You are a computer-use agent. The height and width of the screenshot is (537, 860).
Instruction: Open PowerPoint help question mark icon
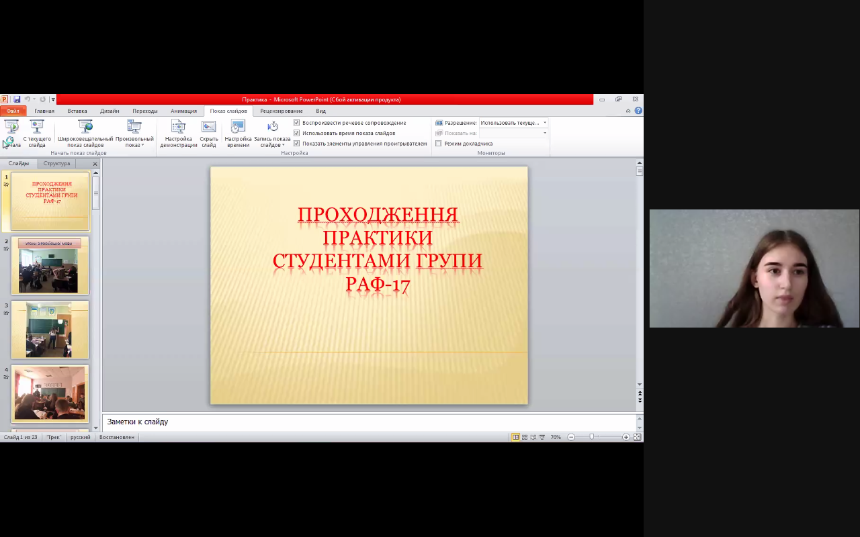point(638,111)
